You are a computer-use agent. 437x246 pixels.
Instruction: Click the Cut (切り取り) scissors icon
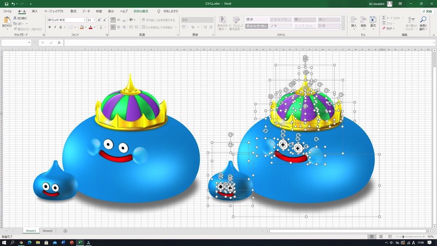coord(15,18)
